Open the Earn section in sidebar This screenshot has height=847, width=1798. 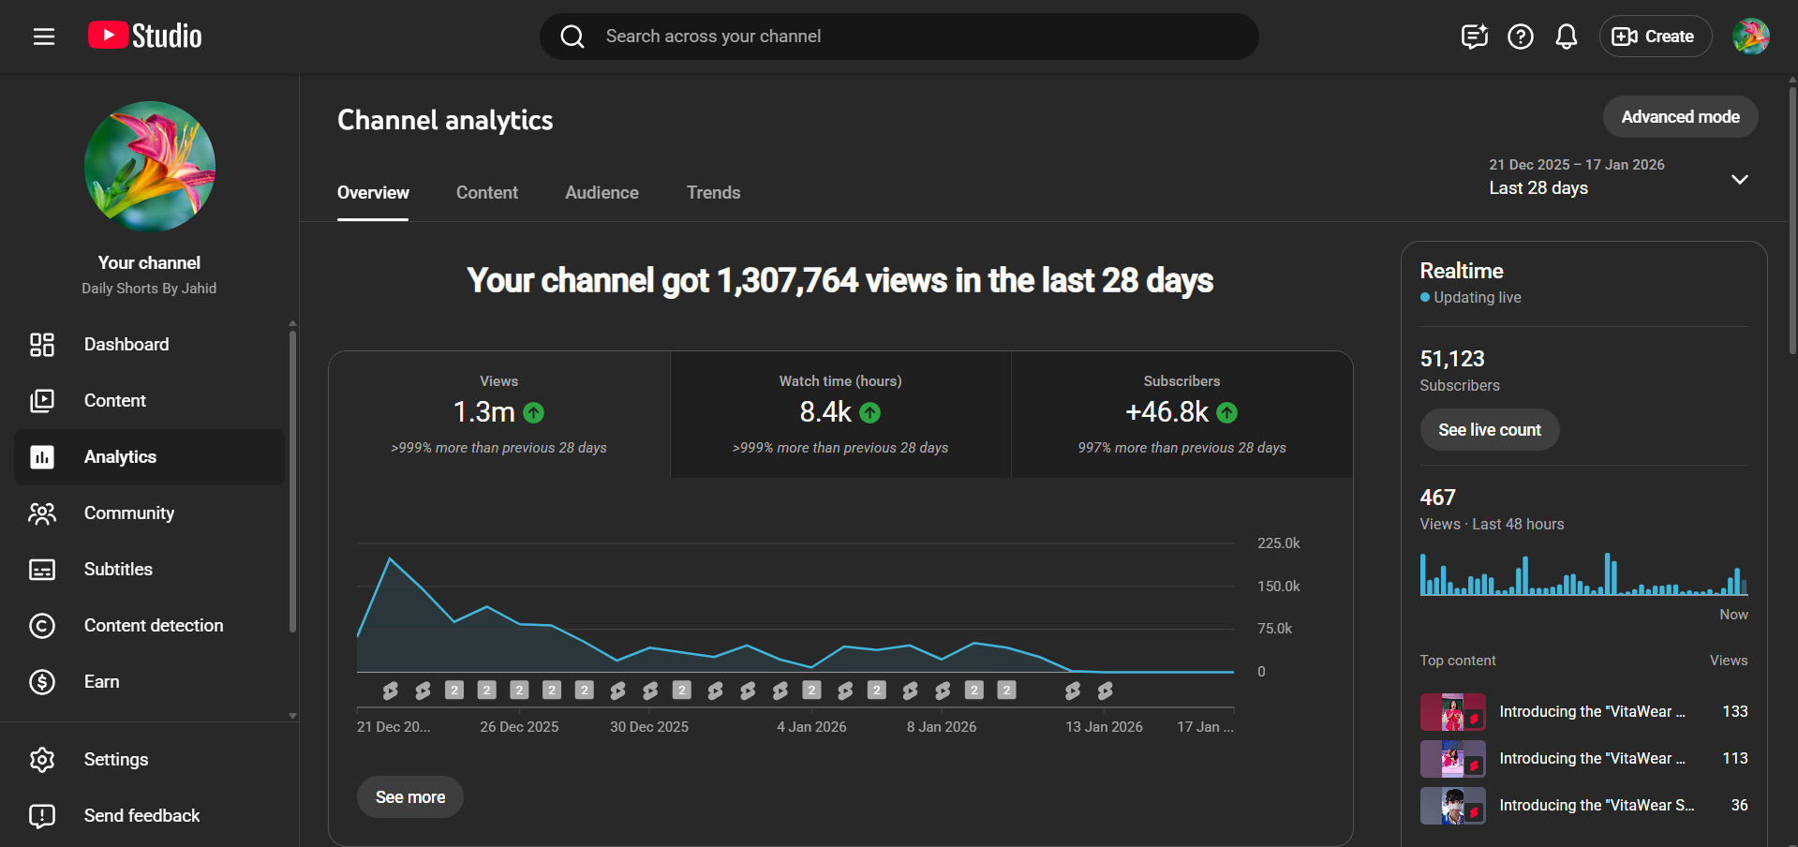[x=101, y=682]
